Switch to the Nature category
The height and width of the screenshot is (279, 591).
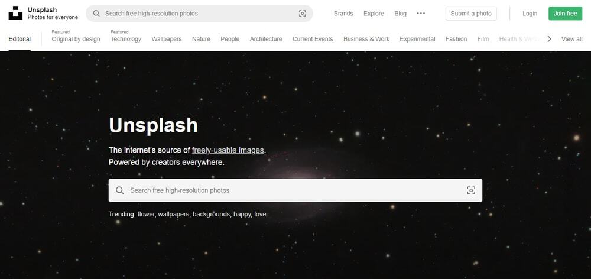pos(201,39)
